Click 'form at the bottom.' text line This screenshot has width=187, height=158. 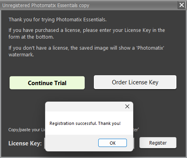[31, 37]
